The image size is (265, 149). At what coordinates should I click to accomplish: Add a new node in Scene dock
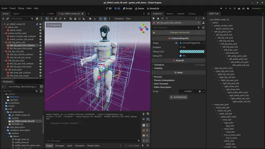[3, 19]
